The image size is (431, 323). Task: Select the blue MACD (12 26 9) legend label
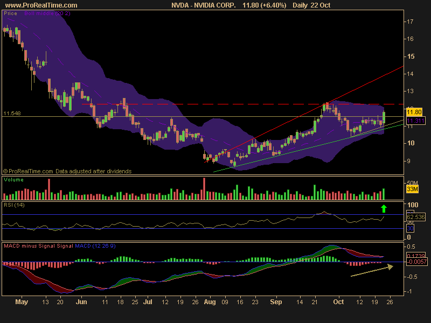[95, 246]
